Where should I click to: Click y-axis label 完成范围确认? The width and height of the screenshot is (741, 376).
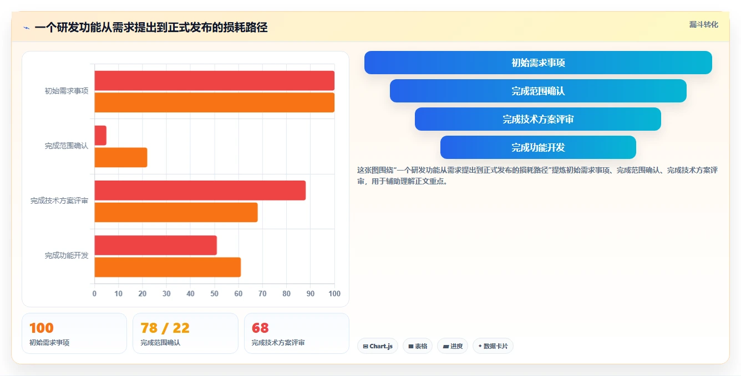67,146
